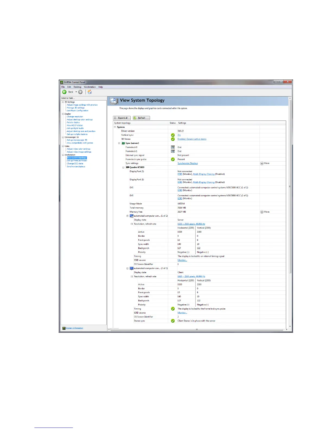
Task: Open Multi-Display Cloning link for DisplayPort (2)
Action: 204,174
